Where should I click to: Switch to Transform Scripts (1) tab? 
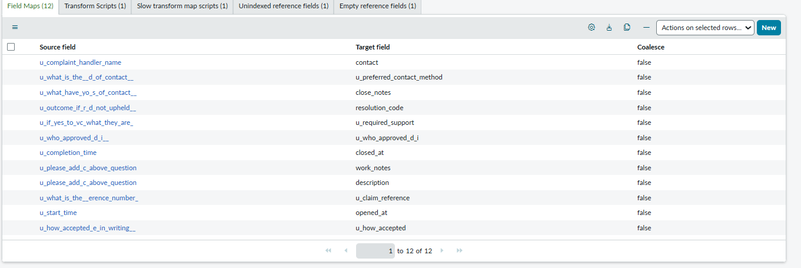(x=95, y=6)
